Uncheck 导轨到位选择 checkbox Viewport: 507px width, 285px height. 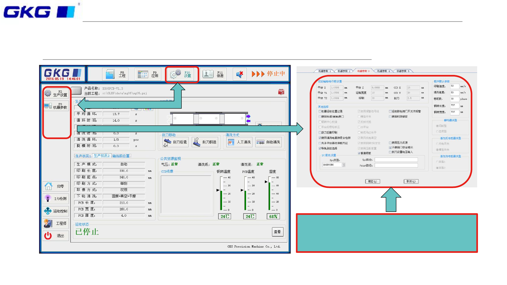point(320,148)
